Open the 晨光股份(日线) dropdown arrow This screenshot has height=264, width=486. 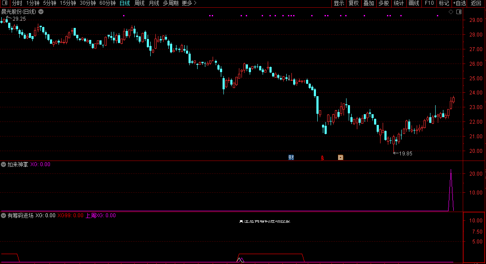tap(41, 12)
